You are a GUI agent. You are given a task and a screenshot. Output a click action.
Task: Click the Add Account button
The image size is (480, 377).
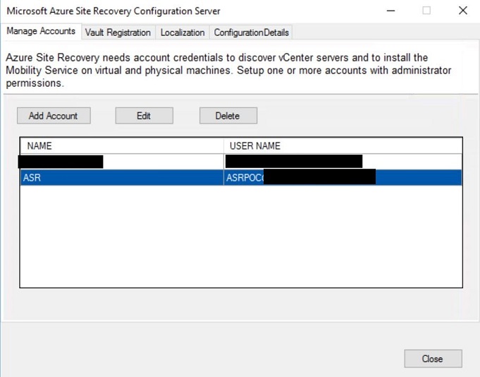tap(54, 116)
